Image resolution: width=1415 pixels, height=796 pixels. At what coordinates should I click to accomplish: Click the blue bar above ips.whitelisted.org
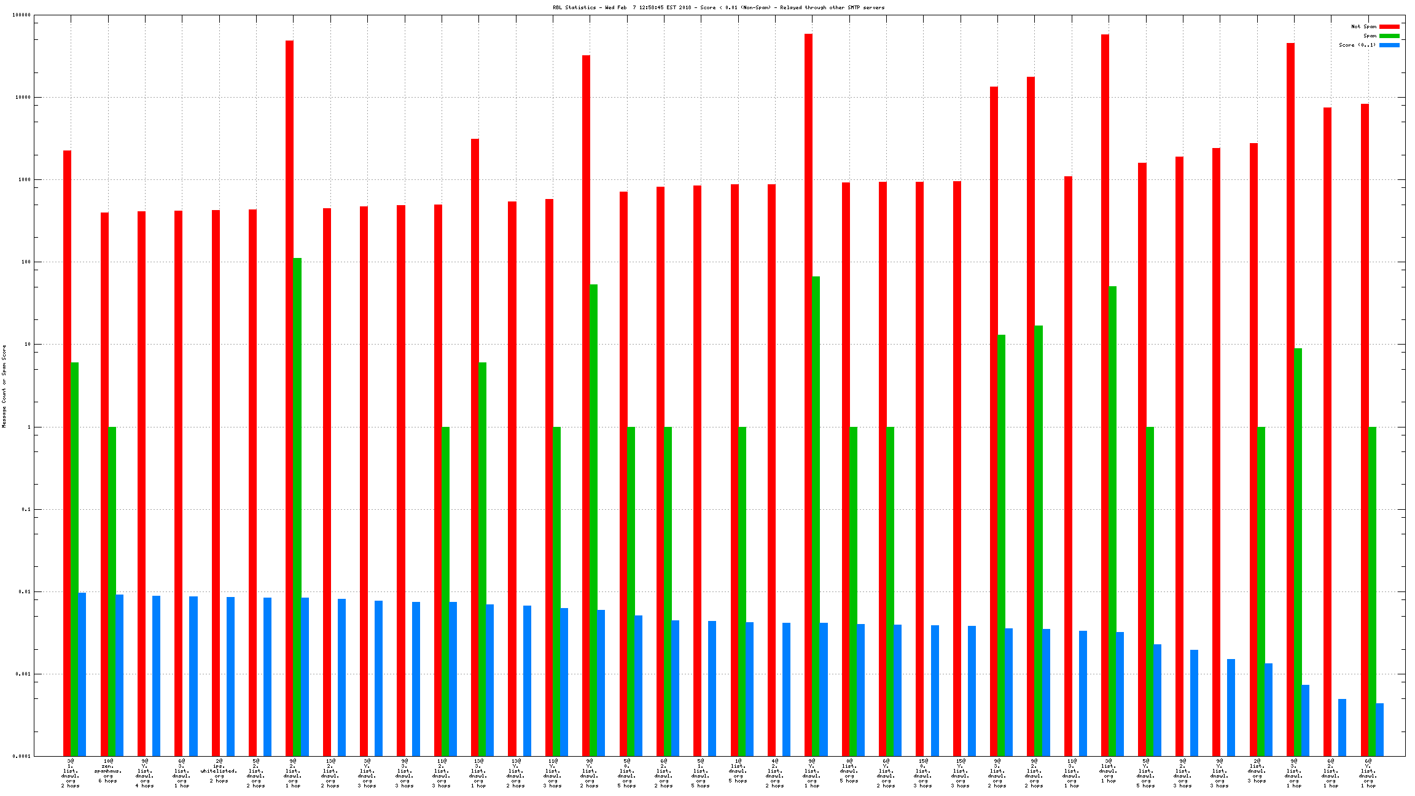click(x=231, y=676)
